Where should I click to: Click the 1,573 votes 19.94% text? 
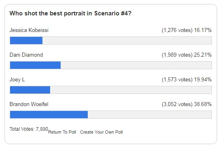coord(186,79)
